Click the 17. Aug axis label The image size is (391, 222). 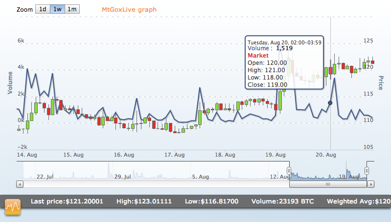coord(175,155)
